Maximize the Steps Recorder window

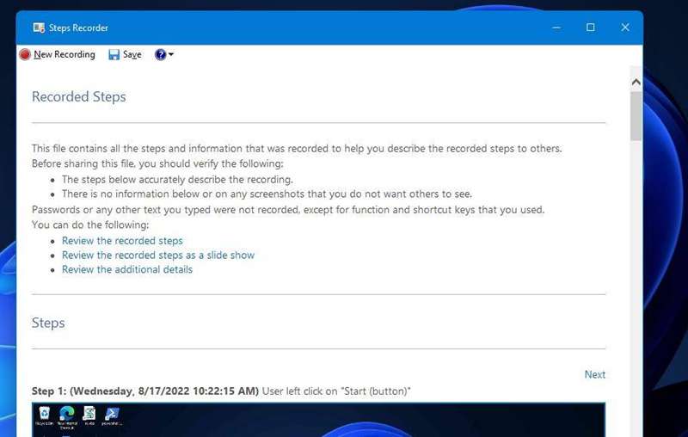click(x=590, y=28)
